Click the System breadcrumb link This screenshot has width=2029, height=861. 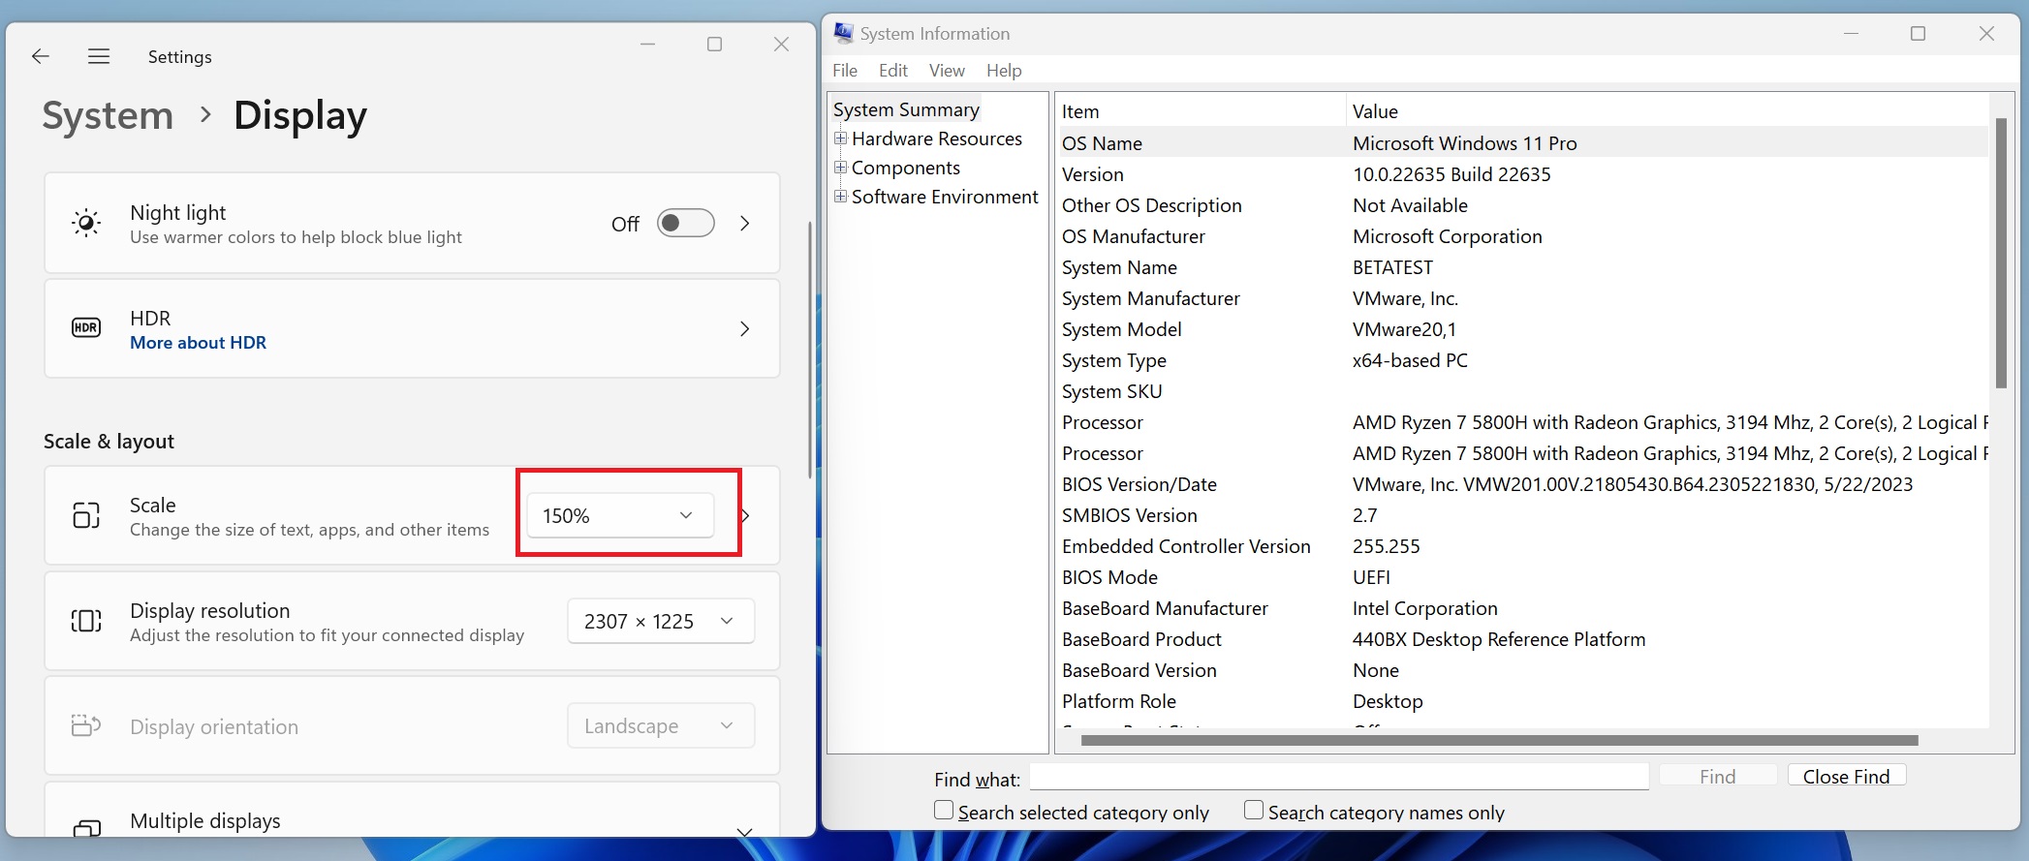[x=108, y=115]
